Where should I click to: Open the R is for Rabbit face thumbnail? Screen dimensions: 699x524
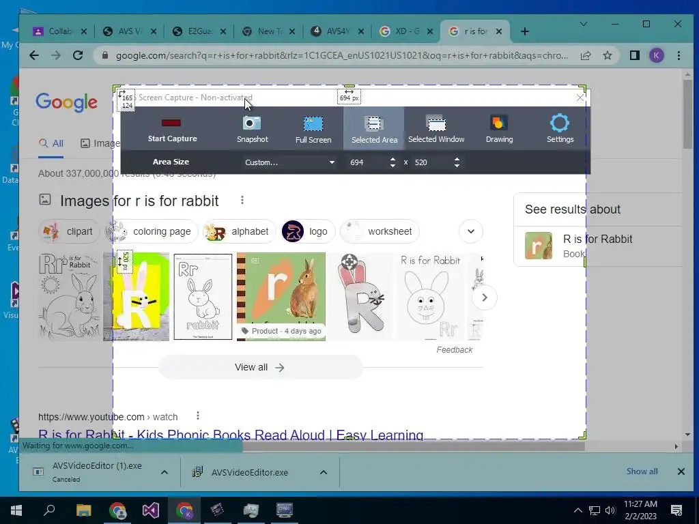pos(430,297)
